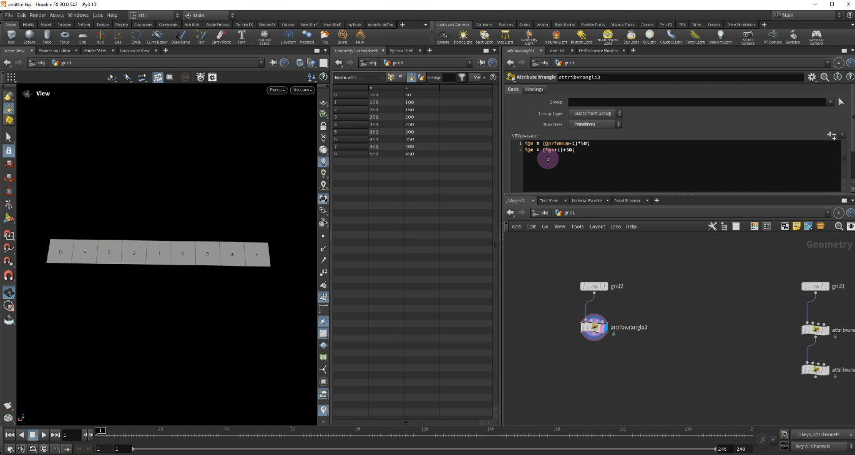
Task: Switch to the Bindings tab
Action: click(x=534, y=89)
